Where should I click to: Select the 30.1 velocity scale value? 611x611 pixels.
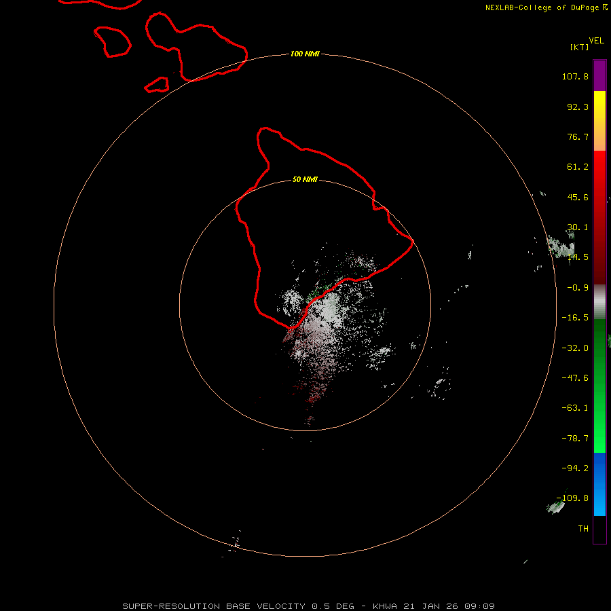(578, 227)
